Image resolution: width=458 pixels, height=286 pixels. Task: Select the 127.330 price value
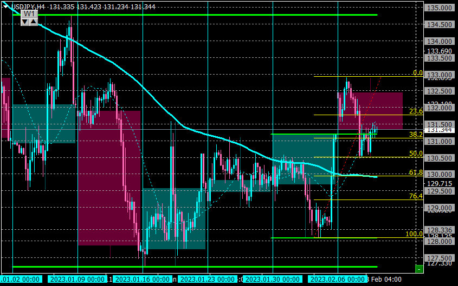[440, 264]
